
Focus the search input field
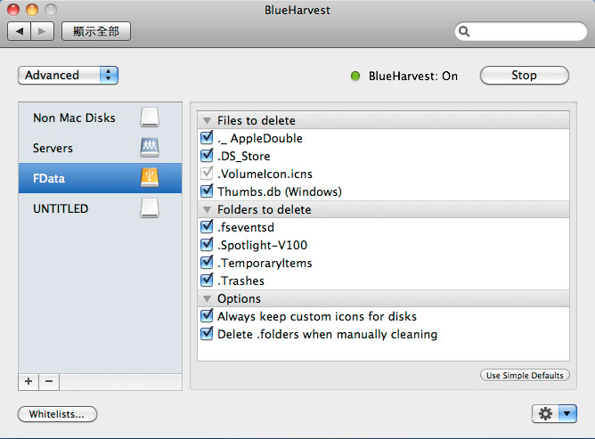click(521, 31)
